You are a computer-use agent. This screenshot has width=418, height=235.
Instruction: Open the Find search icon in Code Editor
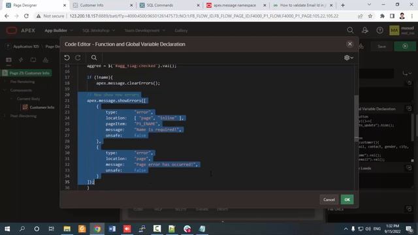[94, 57]
